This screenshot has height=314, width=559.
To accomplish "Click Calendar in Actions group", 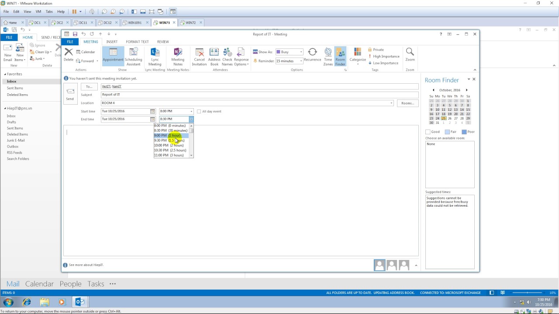I will 86,52.
